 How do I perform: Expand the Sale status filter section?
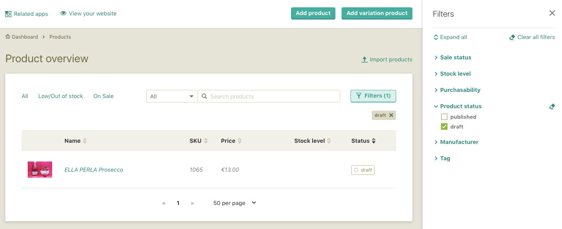[x=452, y=57]
